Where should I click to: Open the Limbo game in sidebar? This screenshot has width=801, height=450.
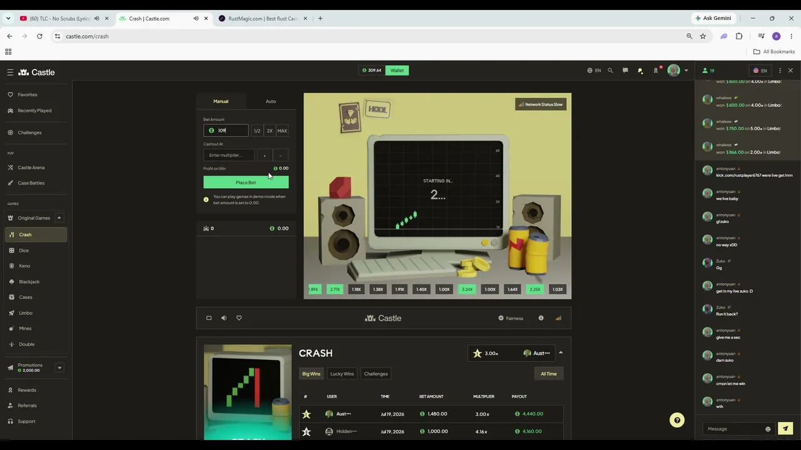point(36,313)
